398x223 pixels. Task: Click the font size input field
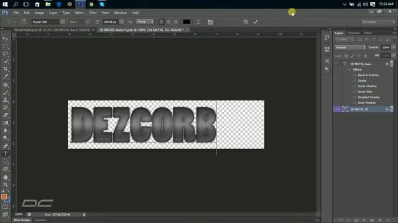[x=111, y=22]
